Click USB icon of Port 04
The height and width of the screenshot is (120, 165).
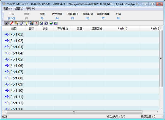pyautogui.click(x=7, y=53)
